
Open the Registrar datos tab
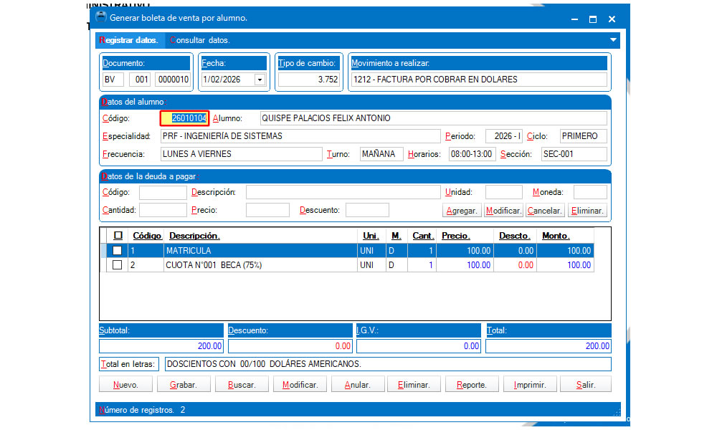point(130,40)
